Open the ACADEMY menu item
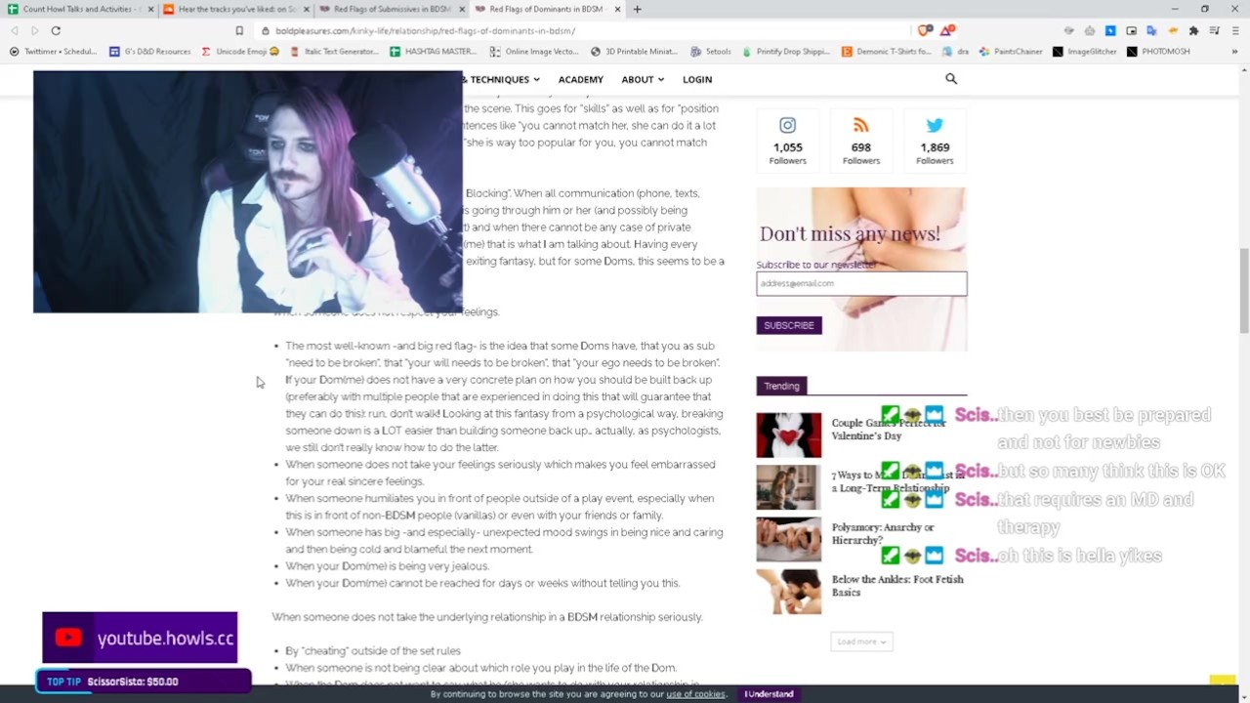This screenshot has height=703, width=1250. (581, 79)
